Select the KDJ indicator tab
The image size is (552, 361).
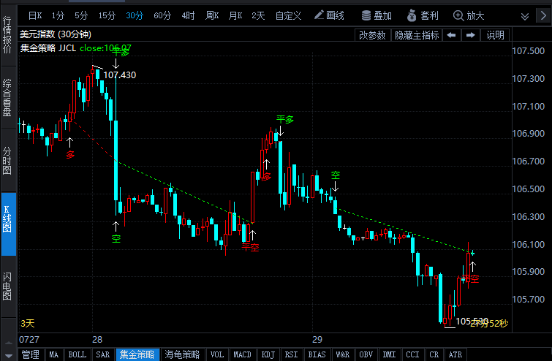tap(268, 354)
